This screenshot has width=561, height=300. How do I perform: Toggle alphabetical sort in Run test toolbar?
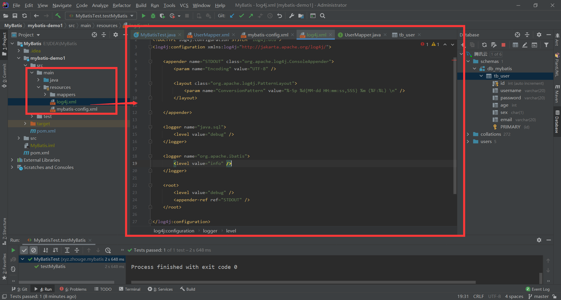point(46,250)
